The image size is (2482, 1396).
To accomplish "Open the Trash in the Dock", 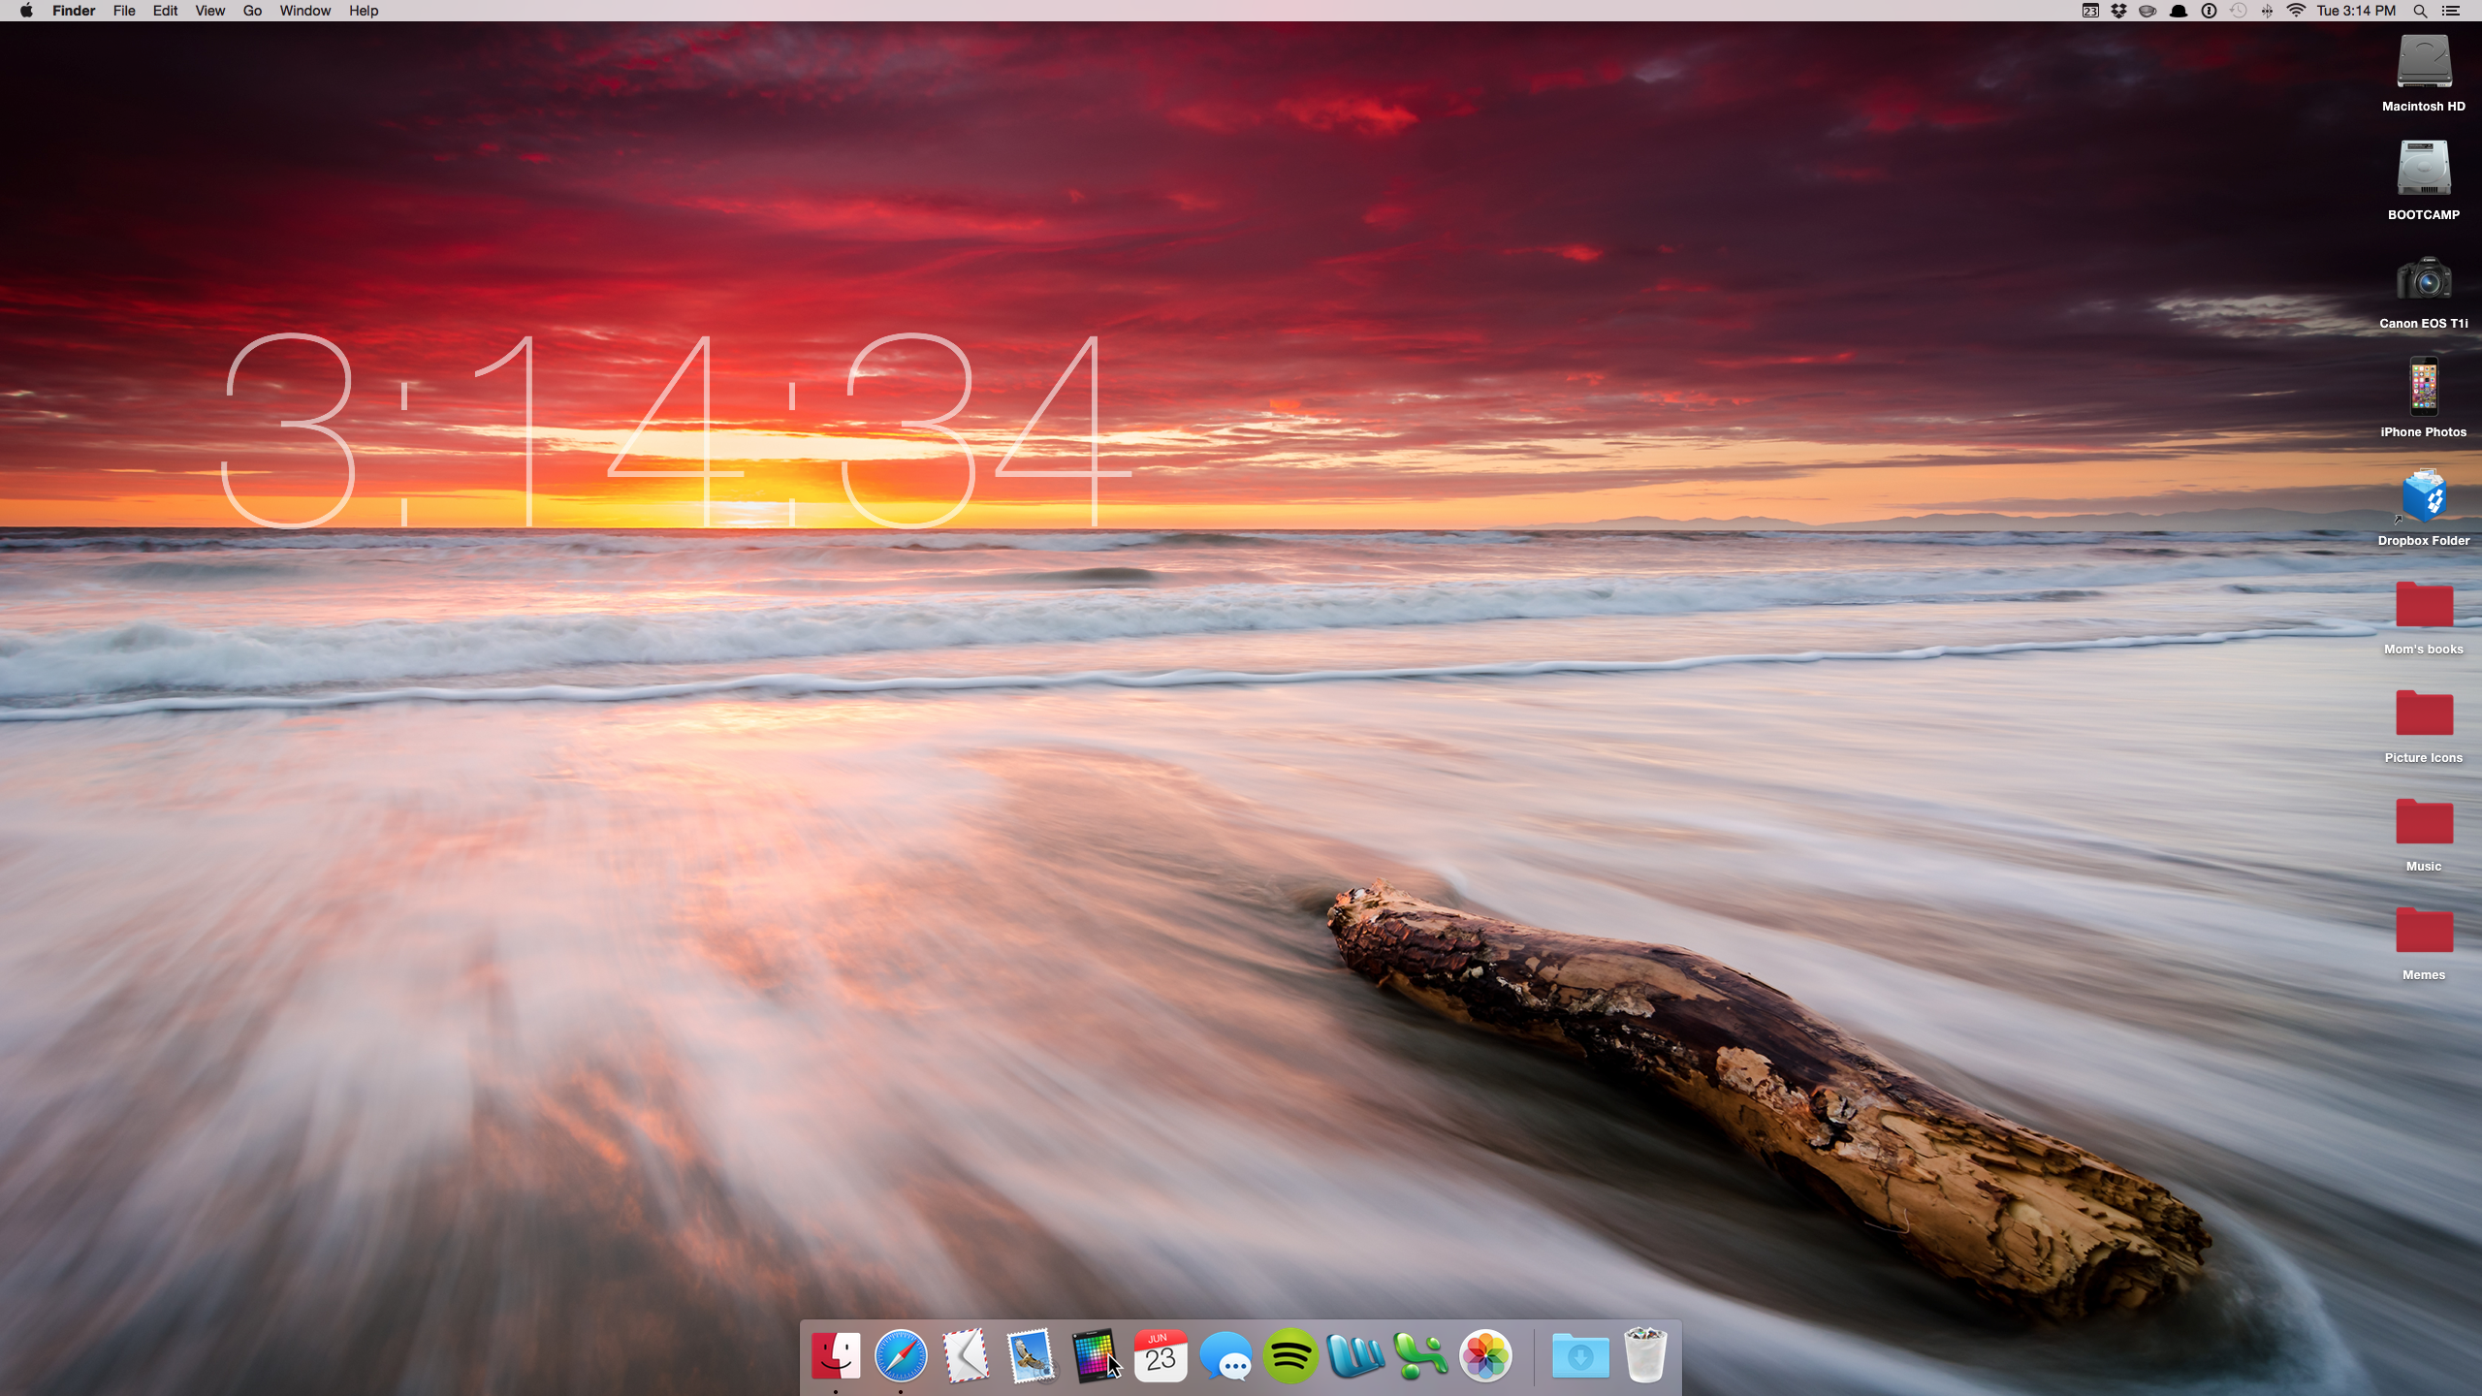I will (x=1645, y=1355).
